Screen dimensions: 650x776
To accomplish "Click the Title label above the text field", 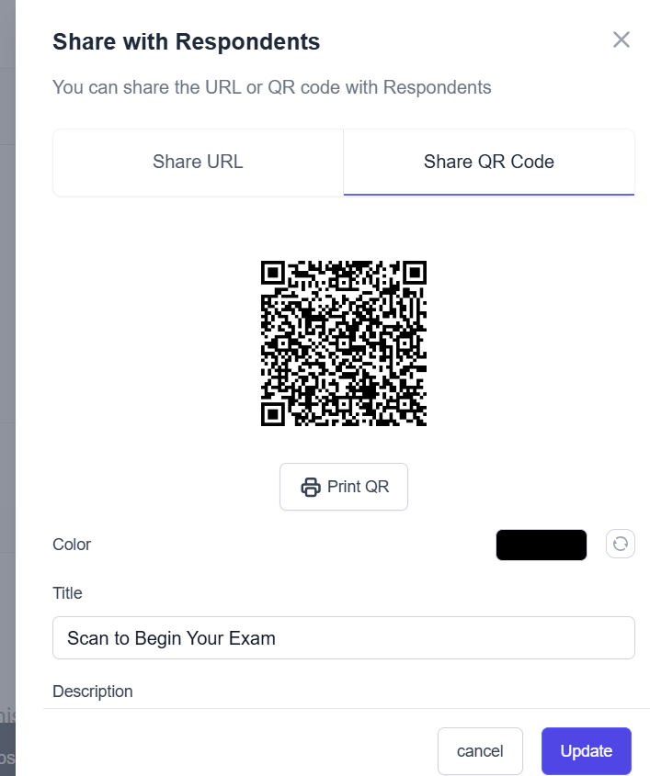I will click(67, 593).
